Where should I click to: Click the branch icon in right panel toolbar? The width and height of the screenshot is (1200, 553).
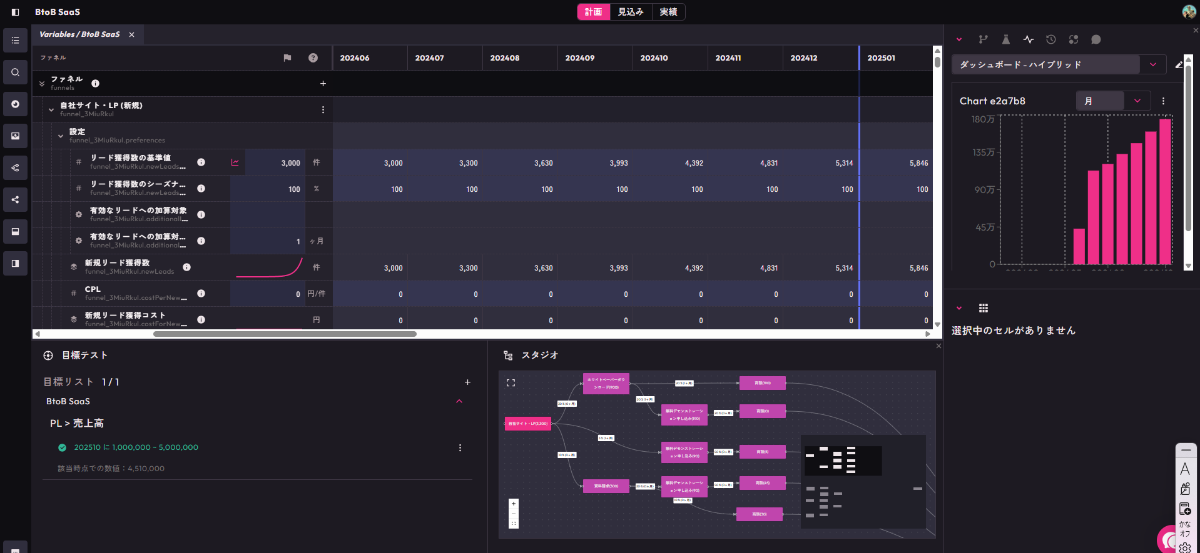[983, 39]
